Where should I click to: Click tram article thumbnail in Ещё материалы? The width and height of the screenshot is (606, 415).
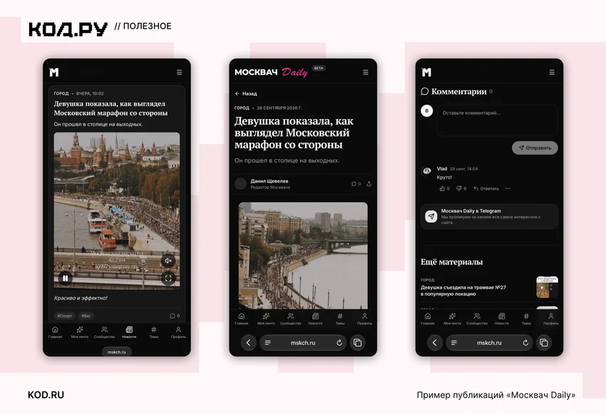(547, 287)
